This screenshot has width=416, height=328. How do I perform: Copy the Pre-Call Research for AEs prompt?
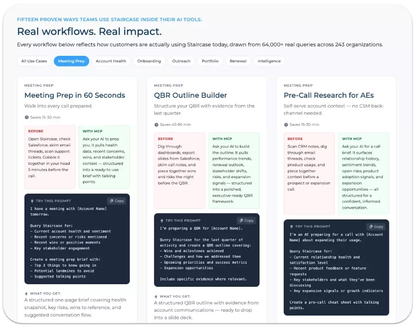pyautogui.click(x=376, y=227)
